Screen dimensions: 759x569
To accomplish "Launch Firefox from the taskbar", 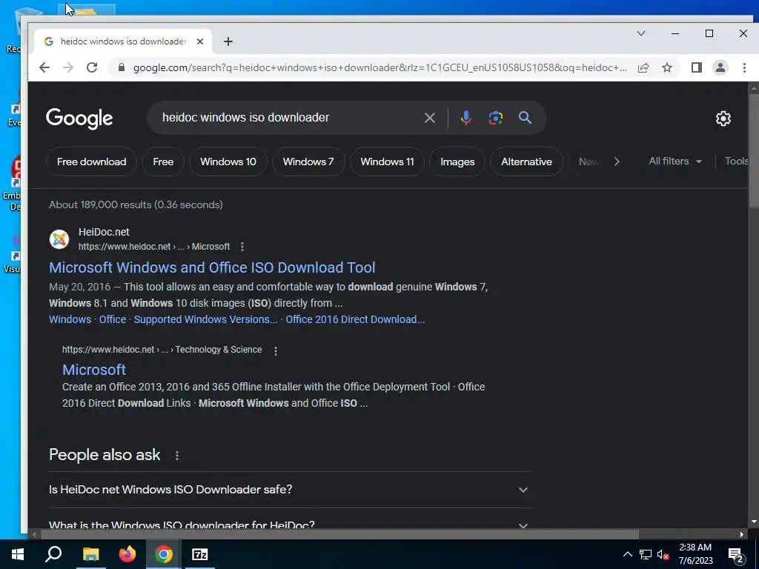I will point(127,554).
